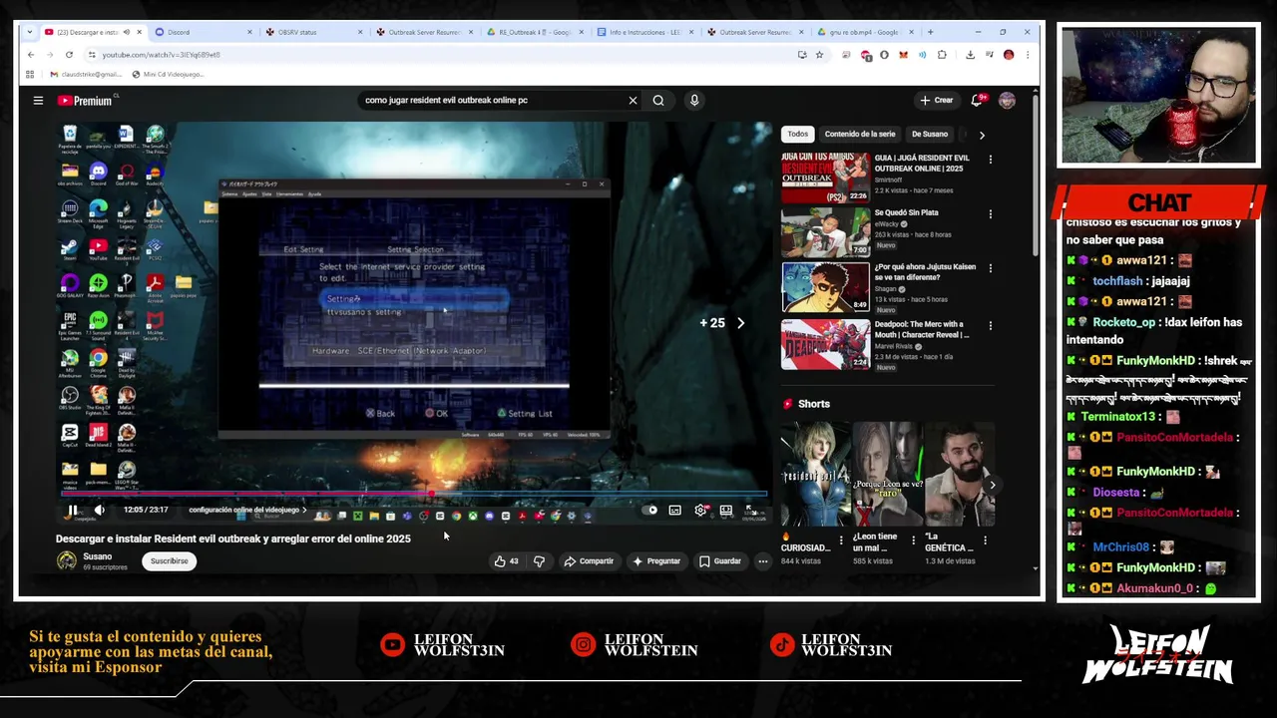This screenshot has width=1277, height=718.
Task: Select the "De Susano" filter chip
Action: [929, 134]
